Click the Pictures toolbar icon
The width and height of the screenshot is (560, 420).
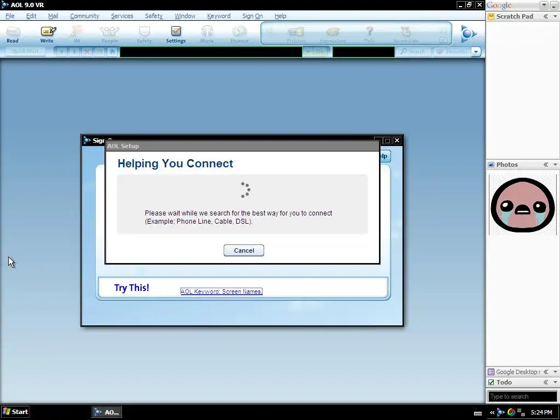(x=296, y=35)
